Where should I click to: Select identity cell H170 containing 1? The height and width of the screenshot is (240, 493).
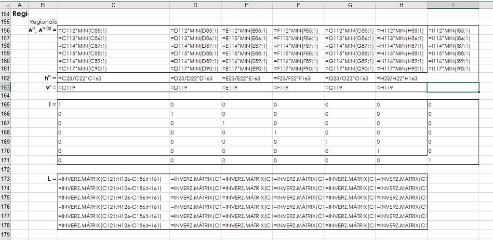click(401, 151)
